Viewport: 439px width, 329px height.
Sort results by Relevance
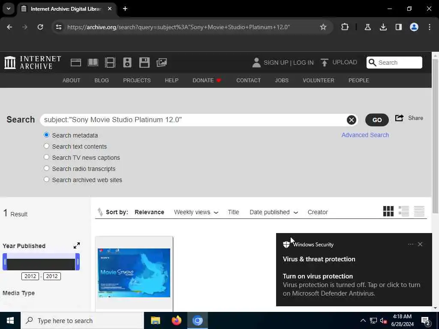pos(149,212)
